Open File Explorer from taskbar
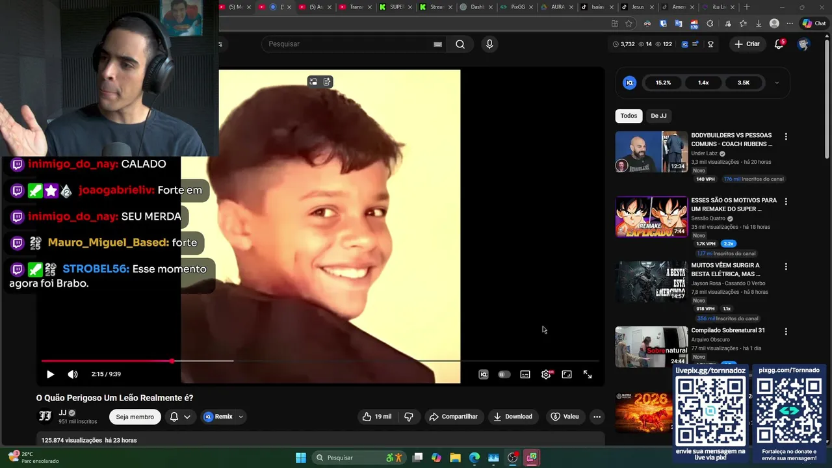 coord(455,458)
